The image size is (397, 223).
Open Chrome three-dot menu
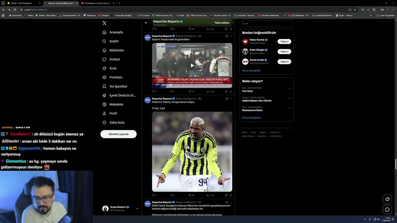point(393,10)
